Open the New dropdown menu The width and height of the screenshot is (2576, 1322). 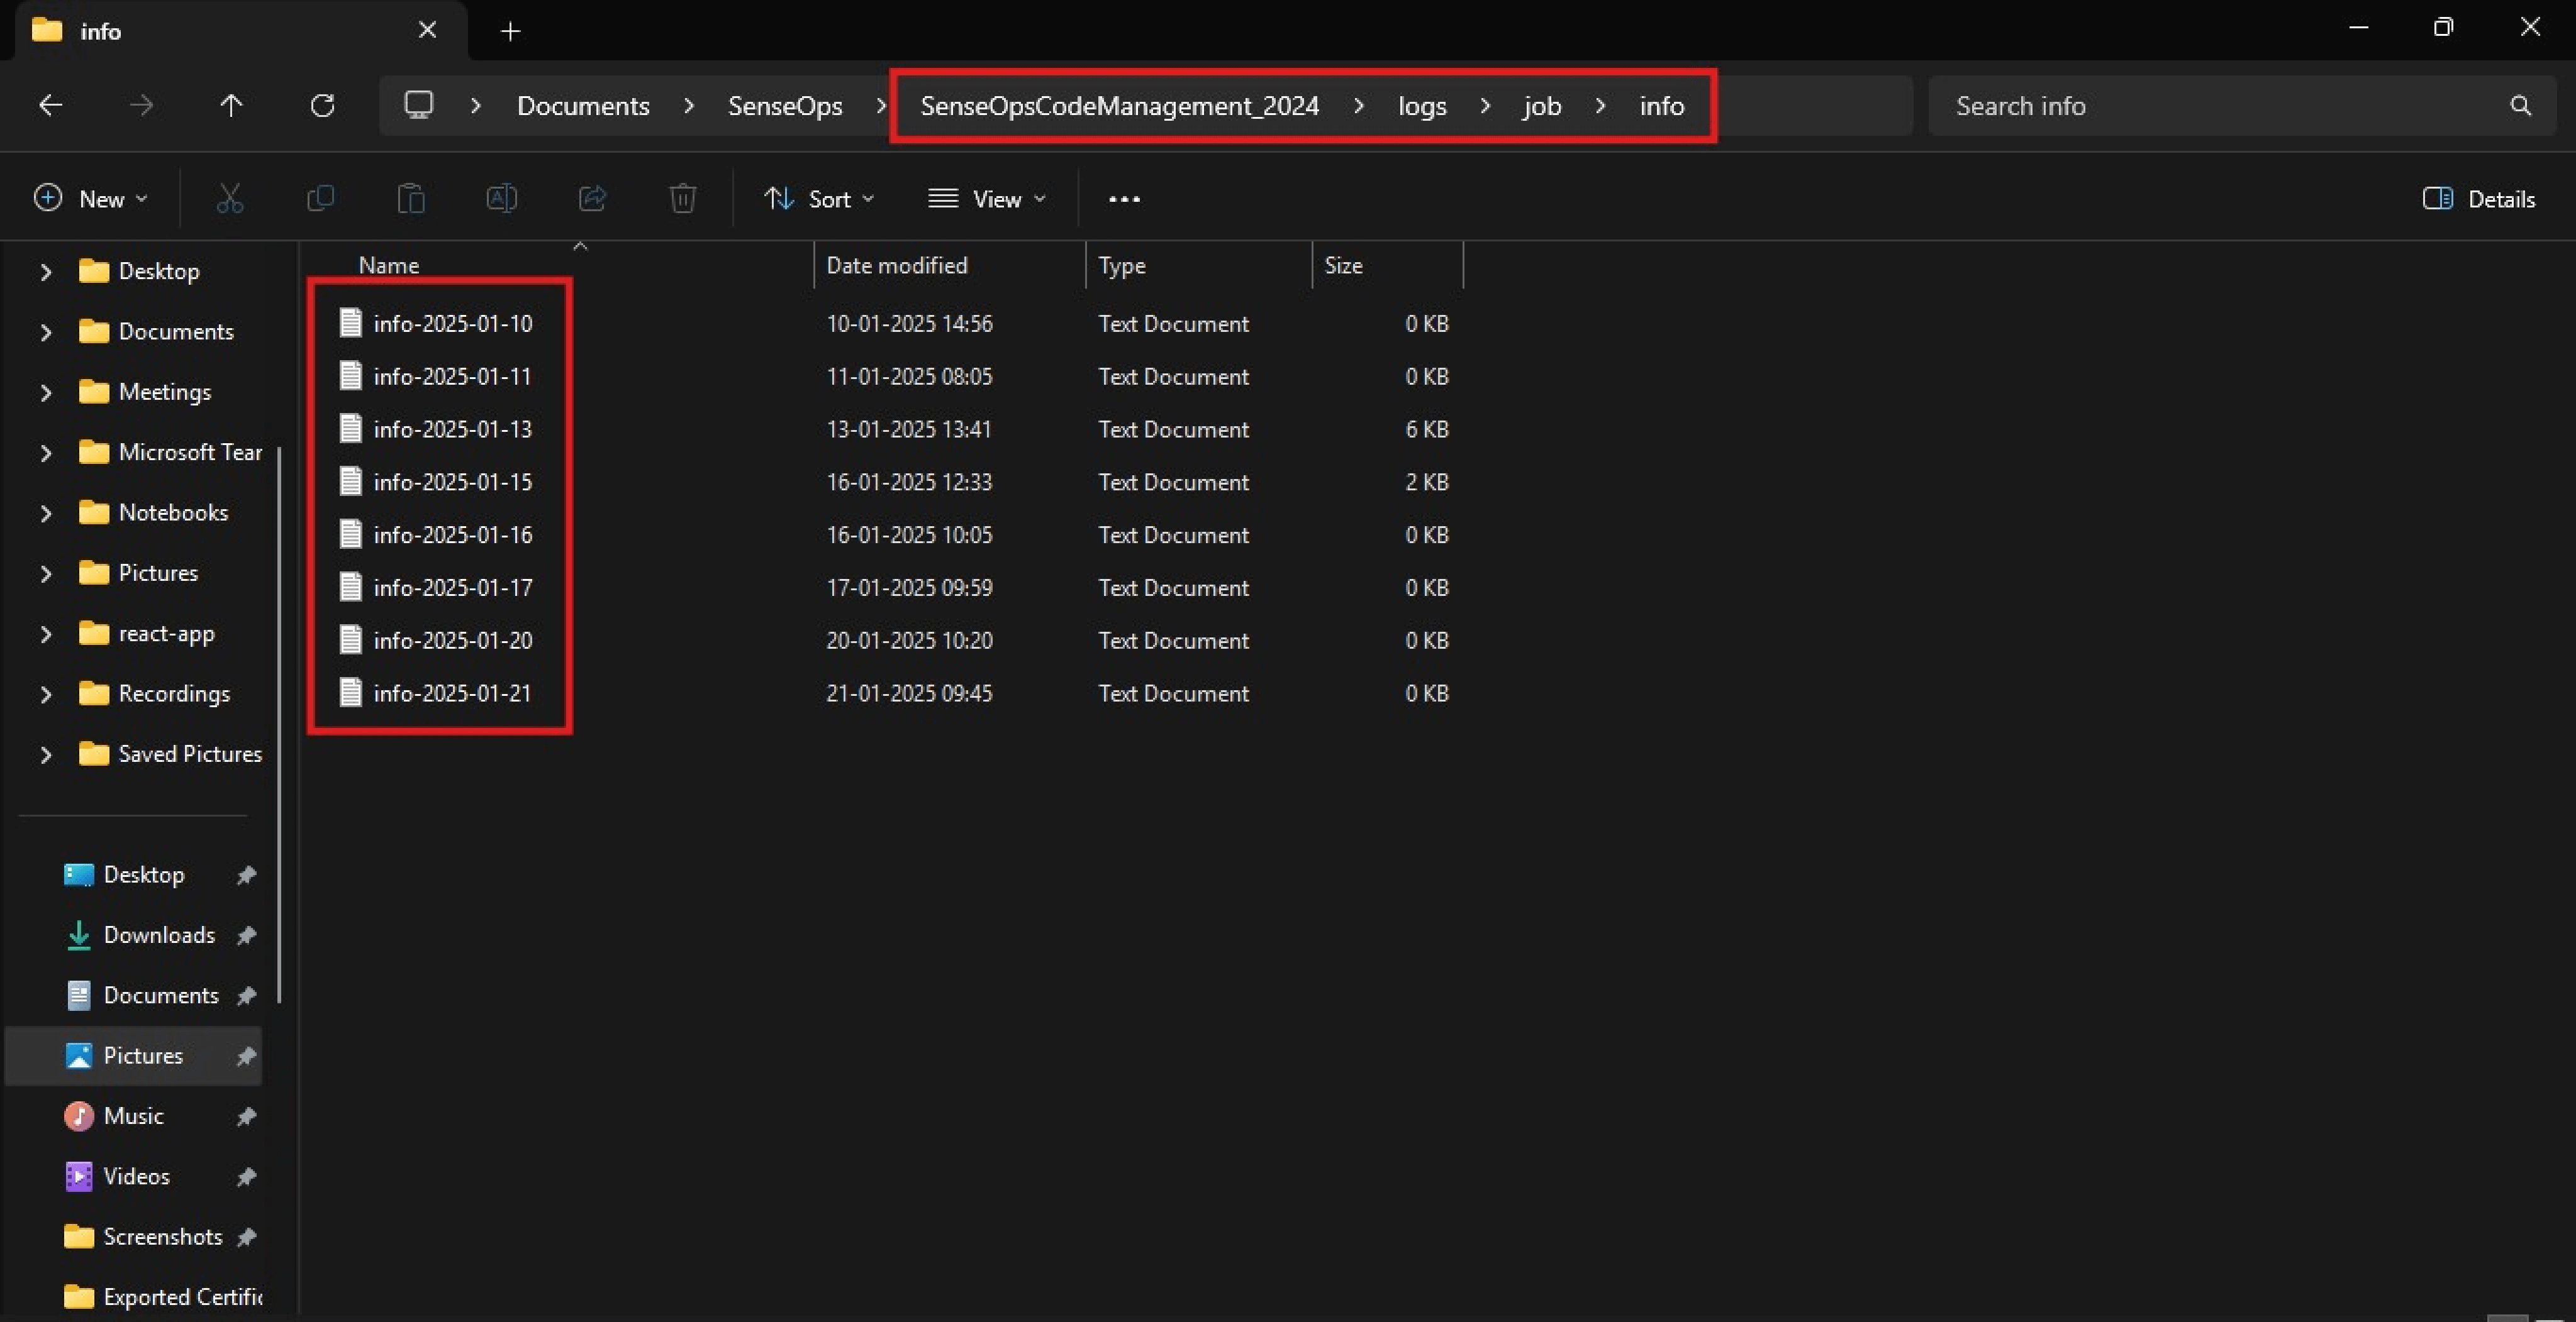tap(91, 199)
